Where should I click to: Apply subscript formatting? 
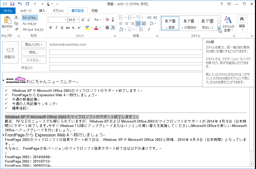[x=74, y=28]
